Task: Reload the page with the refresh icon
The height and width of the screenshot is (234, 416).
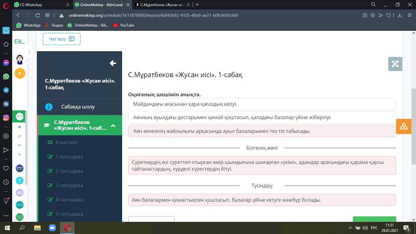Action: 37,15
